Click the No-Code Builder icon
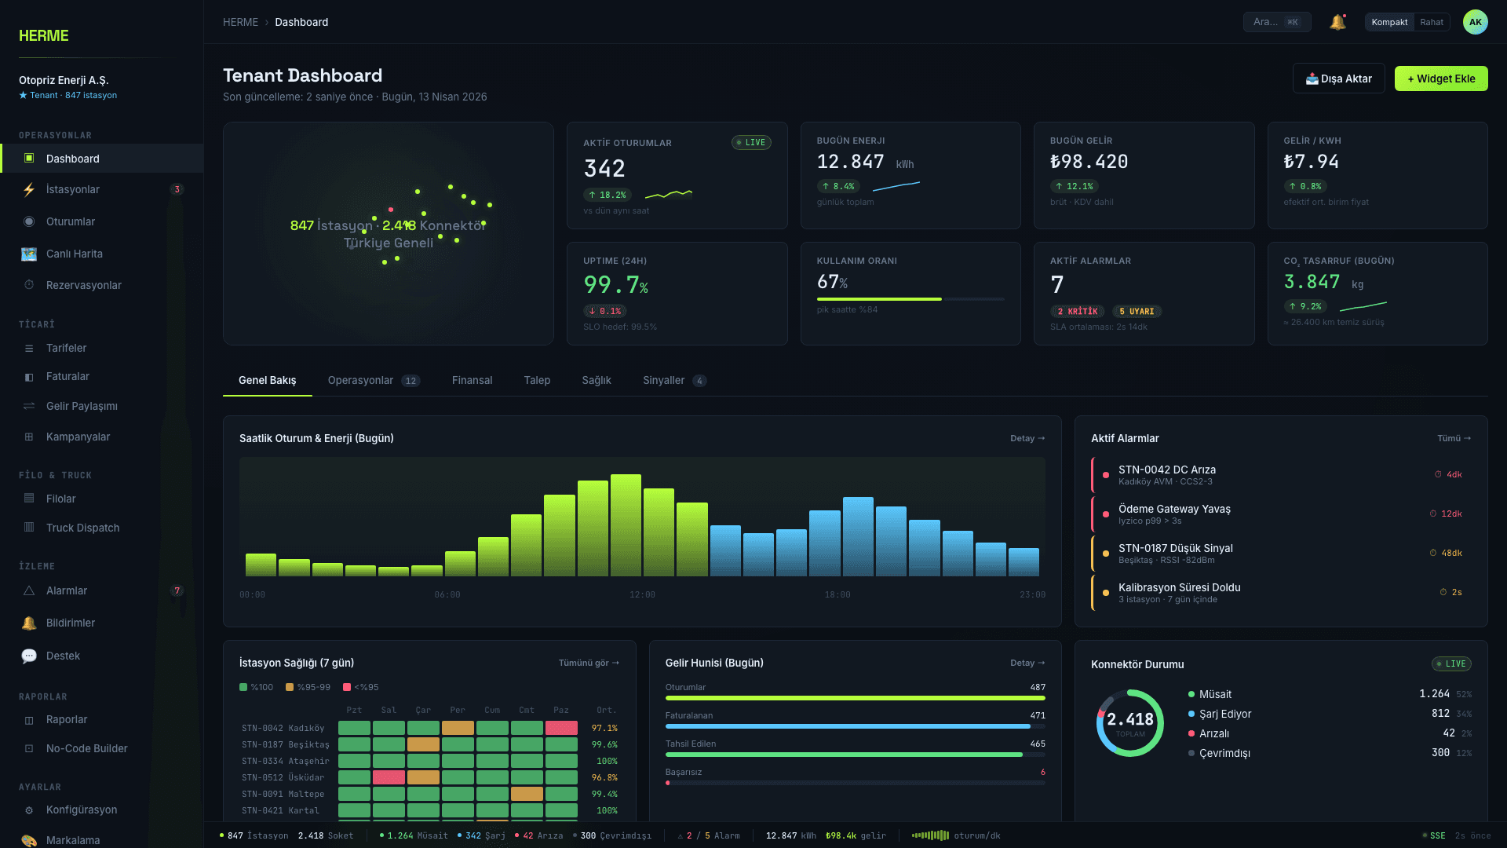The image size is (1507, 848). [29, 749]
